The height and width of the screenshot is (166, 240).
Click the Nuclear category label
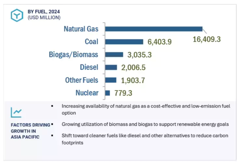[87, 93]
